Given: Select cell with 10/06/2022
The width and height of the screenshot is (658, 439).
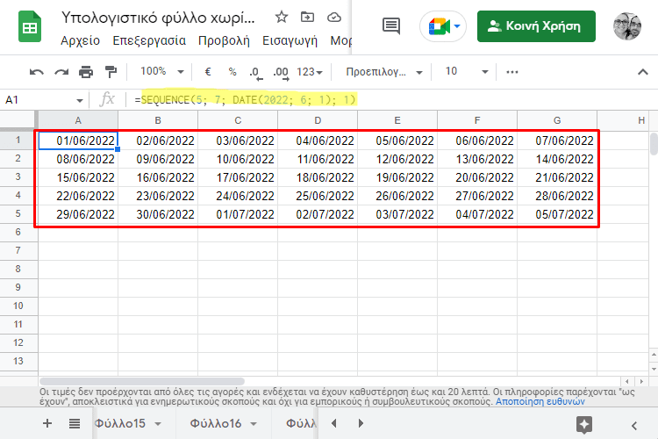Looking at the screenshot, I should (238, 159).
